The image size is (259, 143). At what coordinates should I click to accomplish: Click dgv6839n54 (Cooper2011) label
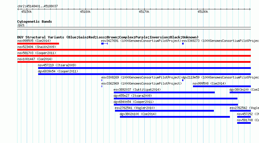coord(58,71)
